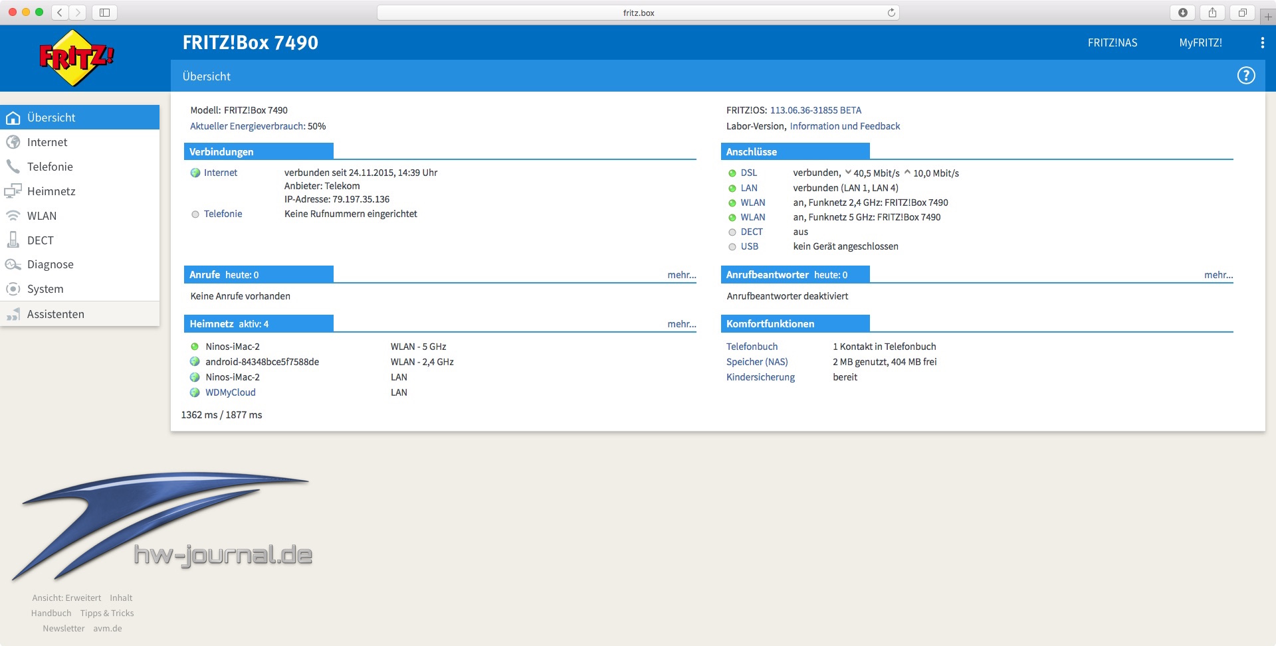Open a new tab with plus button
Image resolution: width=1276 pixels, height=646 pixels.
pos(1268,16)
